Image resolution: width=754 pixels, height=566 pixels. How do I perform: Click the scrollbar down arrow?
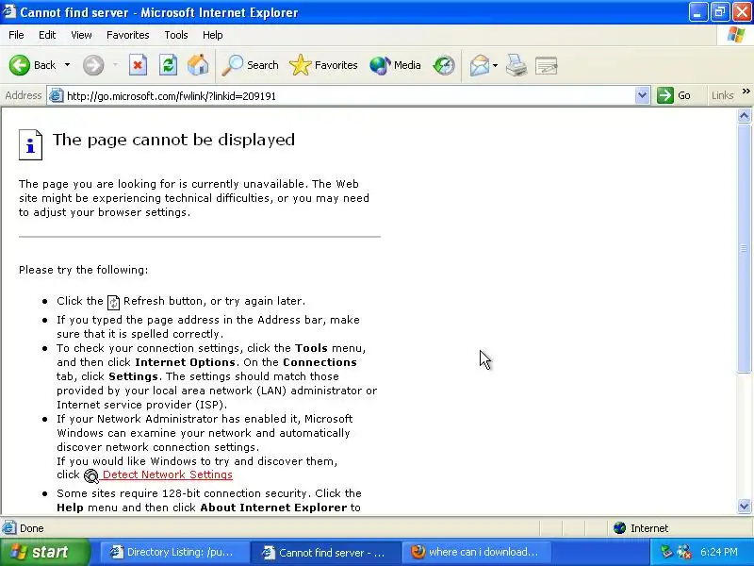coord(744,506)
